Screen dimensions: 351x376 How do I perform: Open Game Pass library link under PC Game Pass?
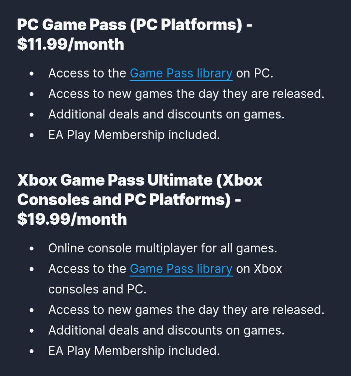pyautogui.click(x=181, y=73)
